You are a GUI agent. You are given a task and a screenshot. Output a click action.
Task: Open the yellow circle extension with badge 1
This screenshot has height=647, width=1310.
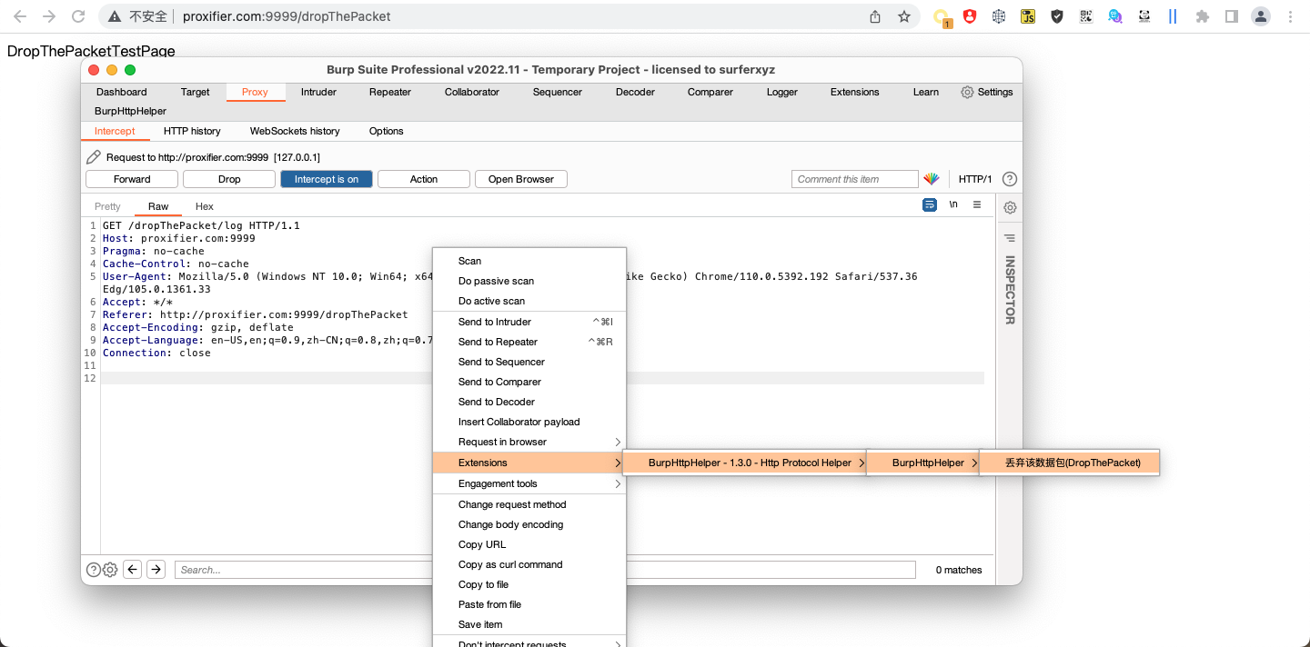(942, 16)
